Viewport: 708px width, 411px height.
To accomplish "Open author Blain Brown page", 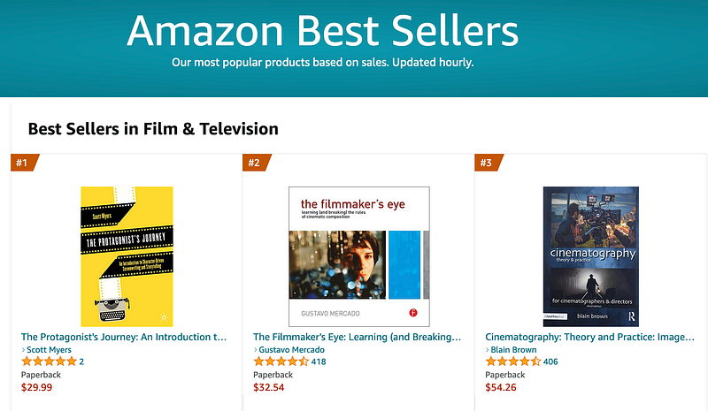I will pos(513,350).
